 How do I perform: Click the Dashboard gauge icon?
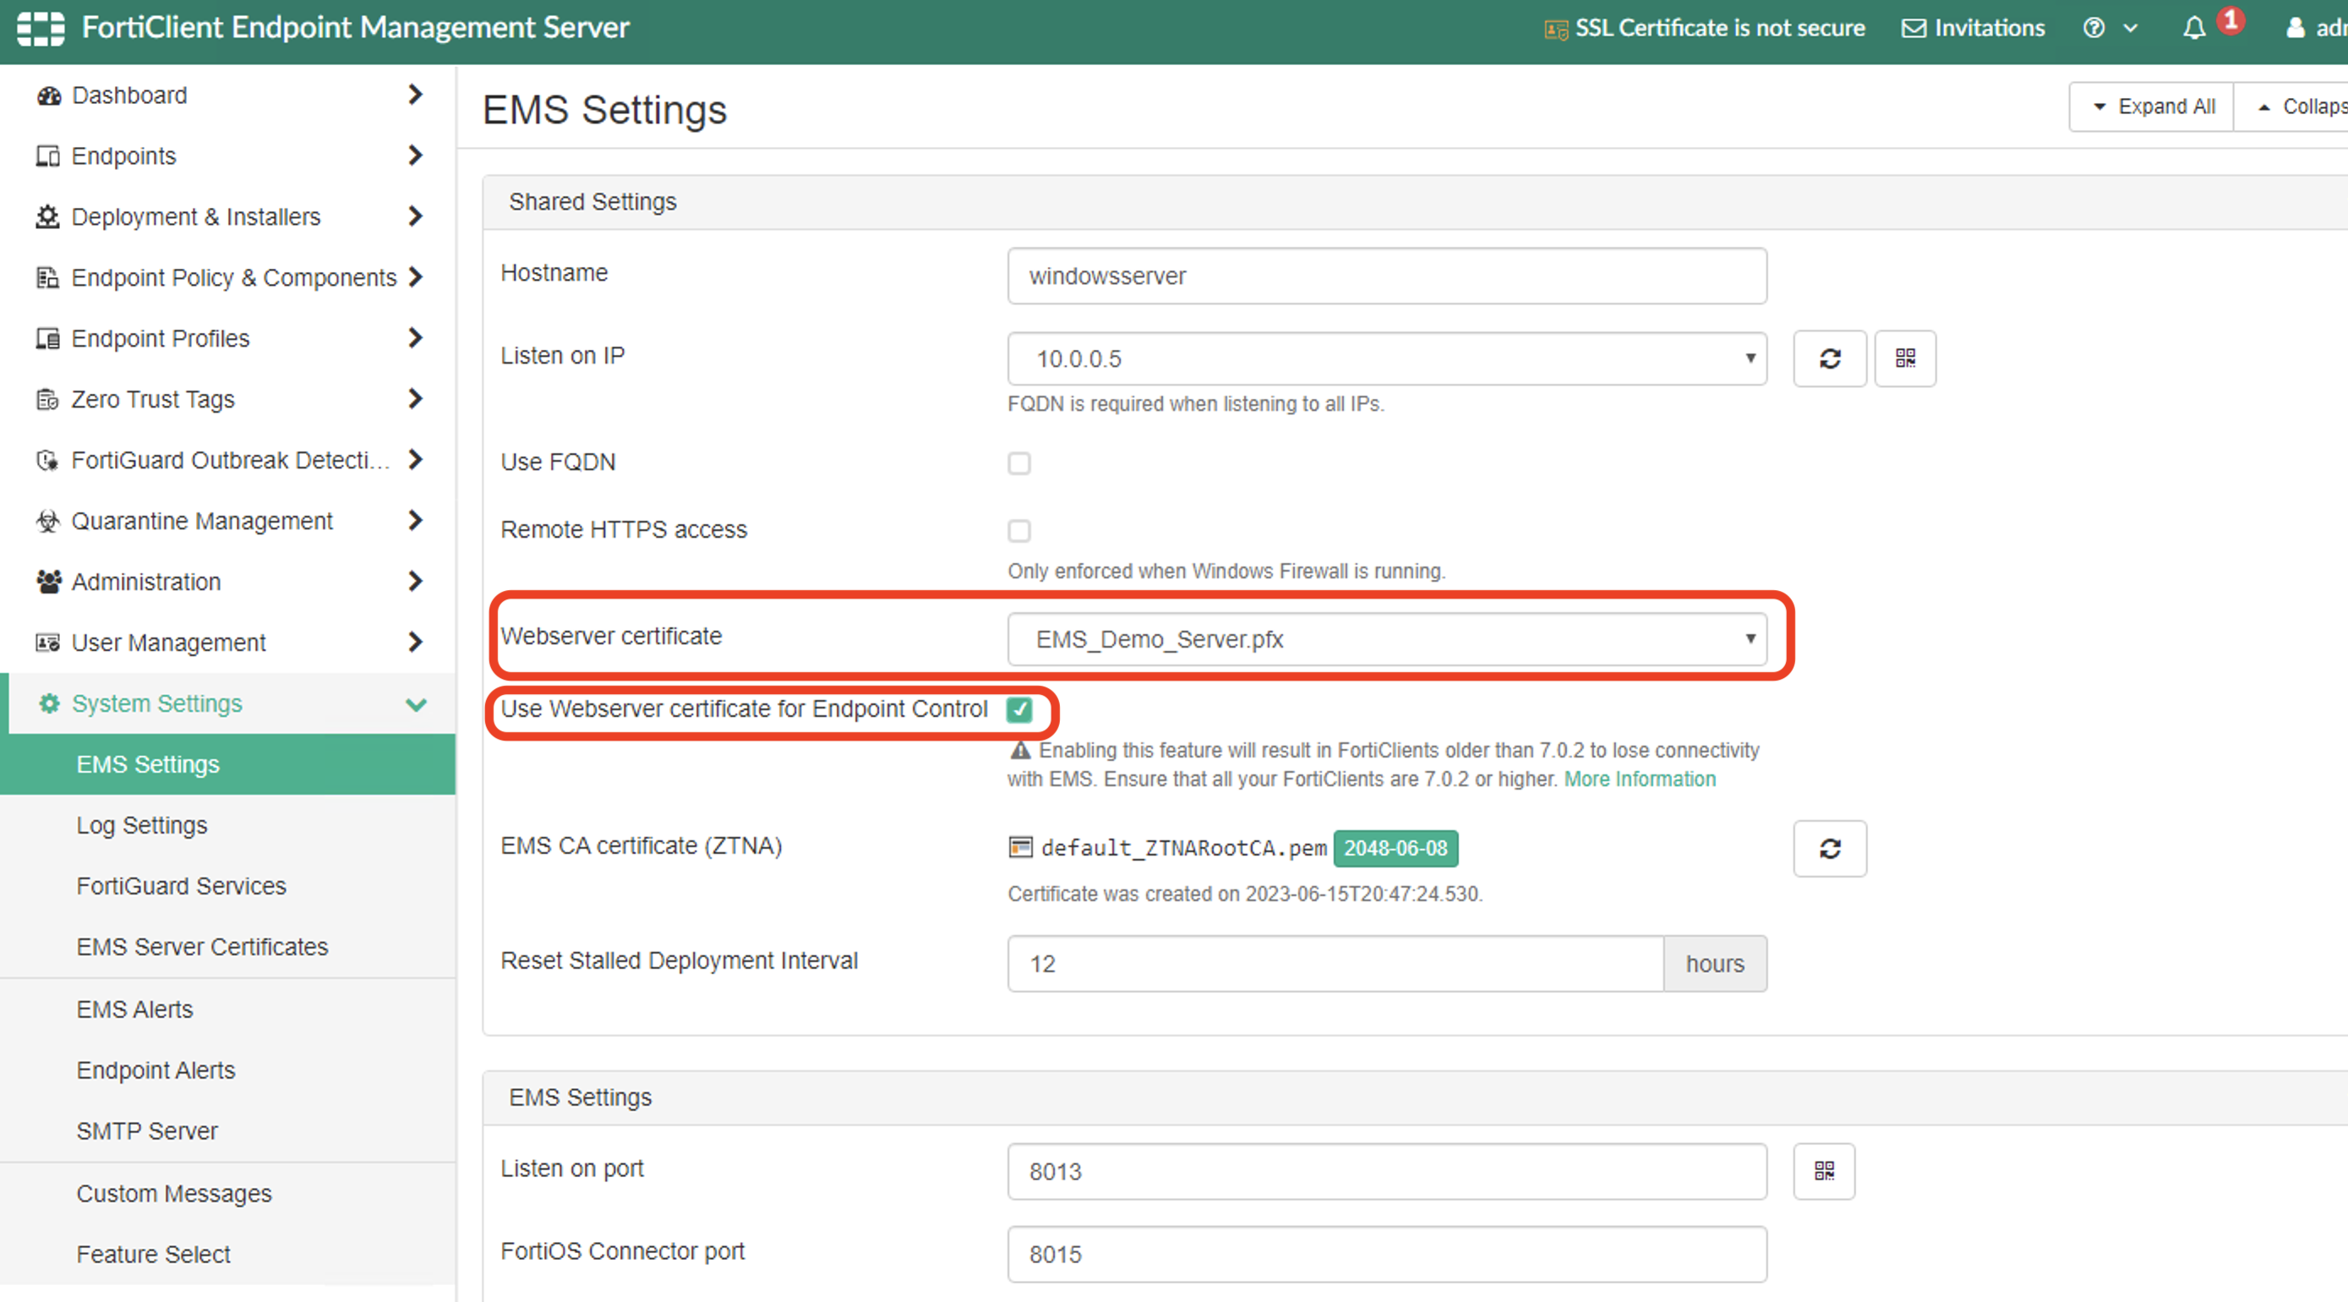(48, 95)
